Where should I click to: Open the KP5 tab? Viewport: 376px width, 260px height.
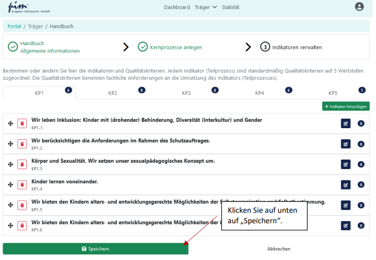(x=333, y=93)
